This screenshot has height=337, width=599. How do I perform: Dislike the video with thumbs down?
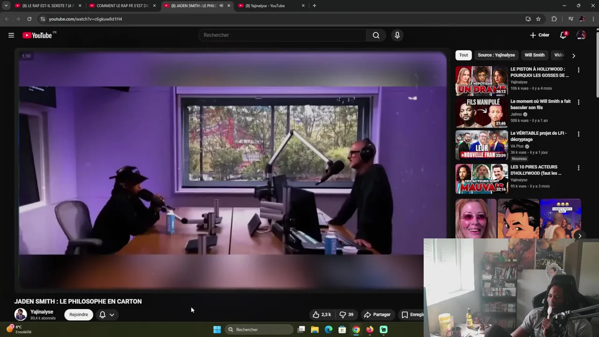tap(346, 315)
